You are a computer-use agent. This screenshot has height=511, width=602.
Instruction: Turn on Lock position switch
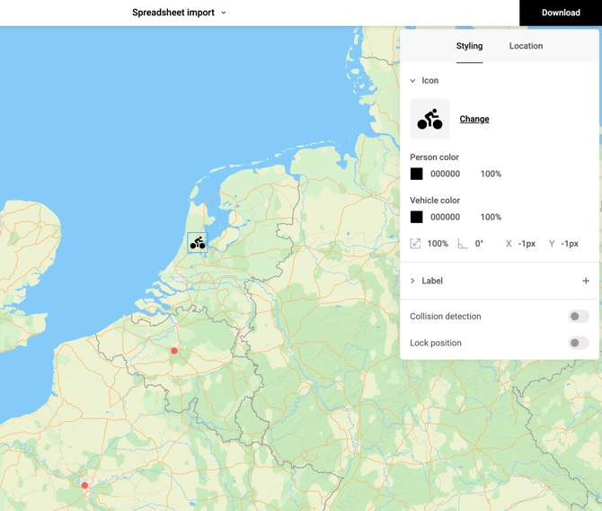pos(579,343)
